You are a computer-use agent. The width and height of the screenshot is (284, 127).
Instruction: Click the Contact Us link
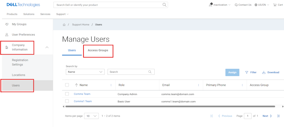tap(245, 5)
